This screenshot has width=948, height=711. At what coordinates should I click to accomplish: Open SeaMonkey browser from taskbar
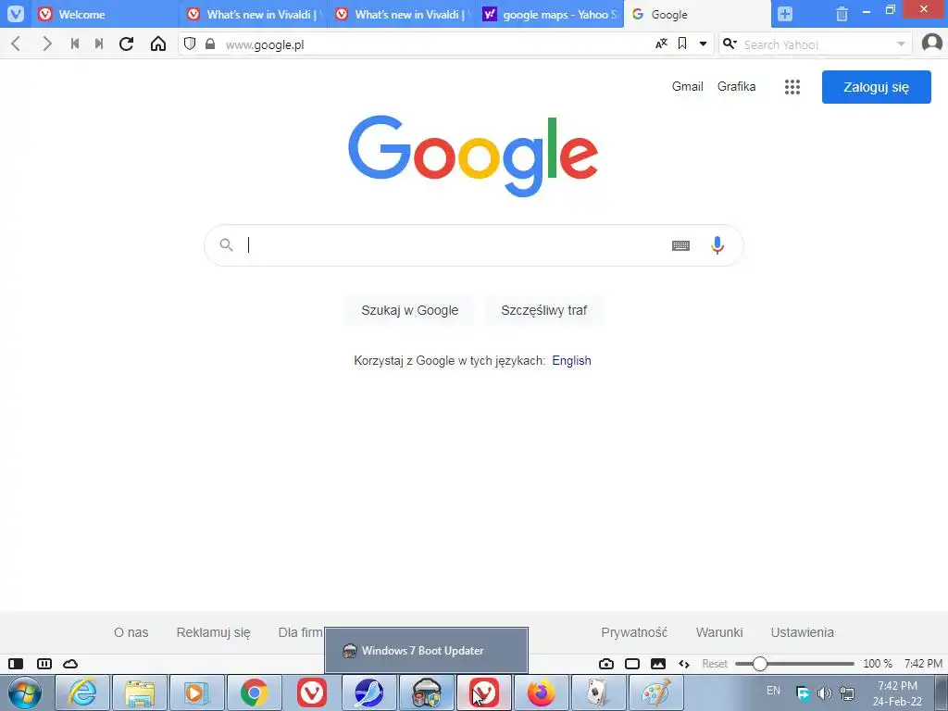tap(368, 692)
